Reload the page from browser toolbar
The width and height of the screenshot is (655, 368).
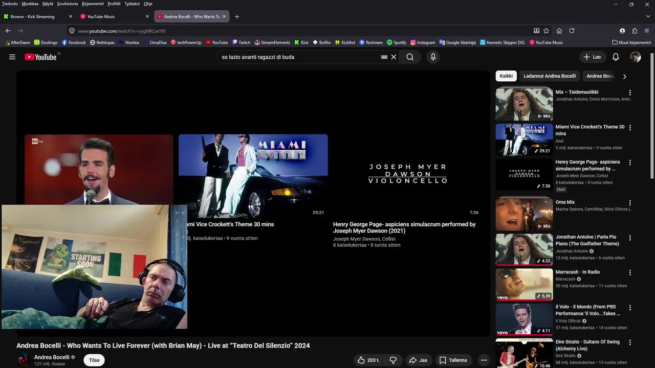point(572,31)
